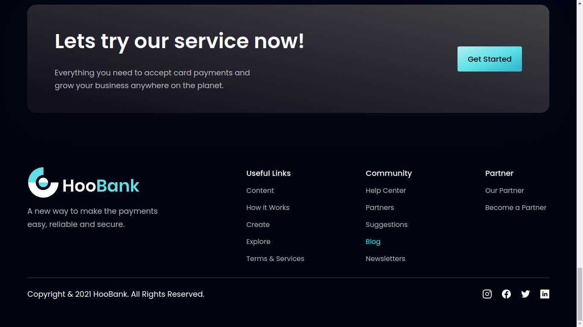
Task: Select How it Works
Action: point(268,207)
